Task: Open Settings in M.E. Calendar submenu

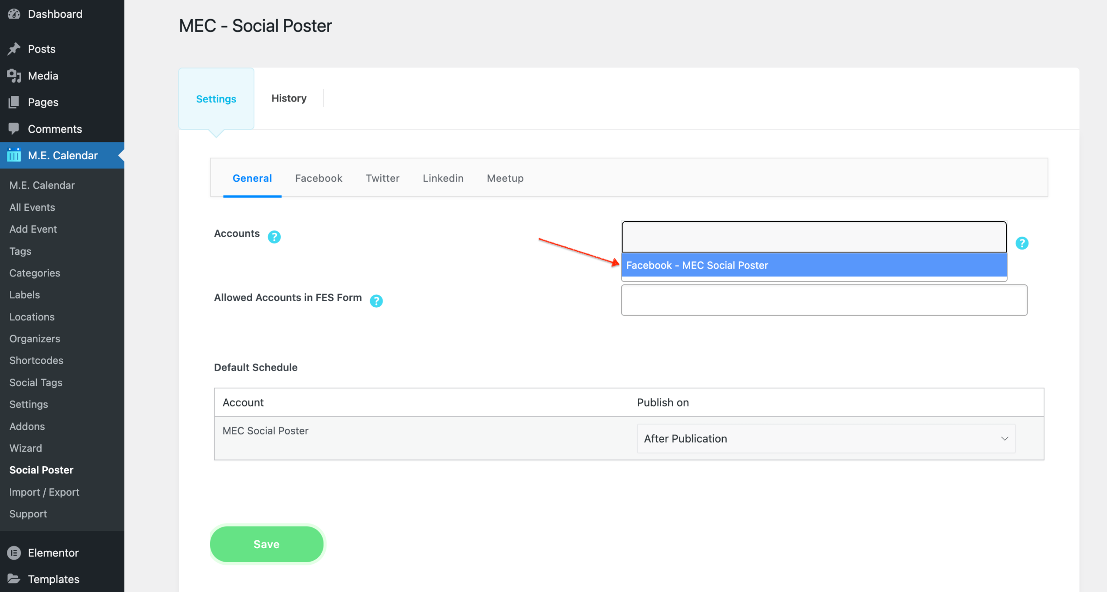Action: (x=29, y=404)
